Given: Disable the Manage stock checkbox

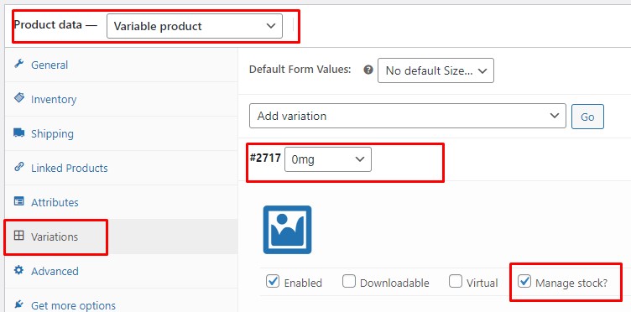Looking at the screenshot, I should (x=524, y=282).
